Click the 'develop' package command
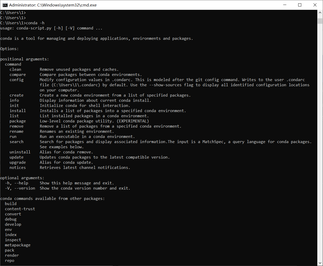 [x=13, y=224]
